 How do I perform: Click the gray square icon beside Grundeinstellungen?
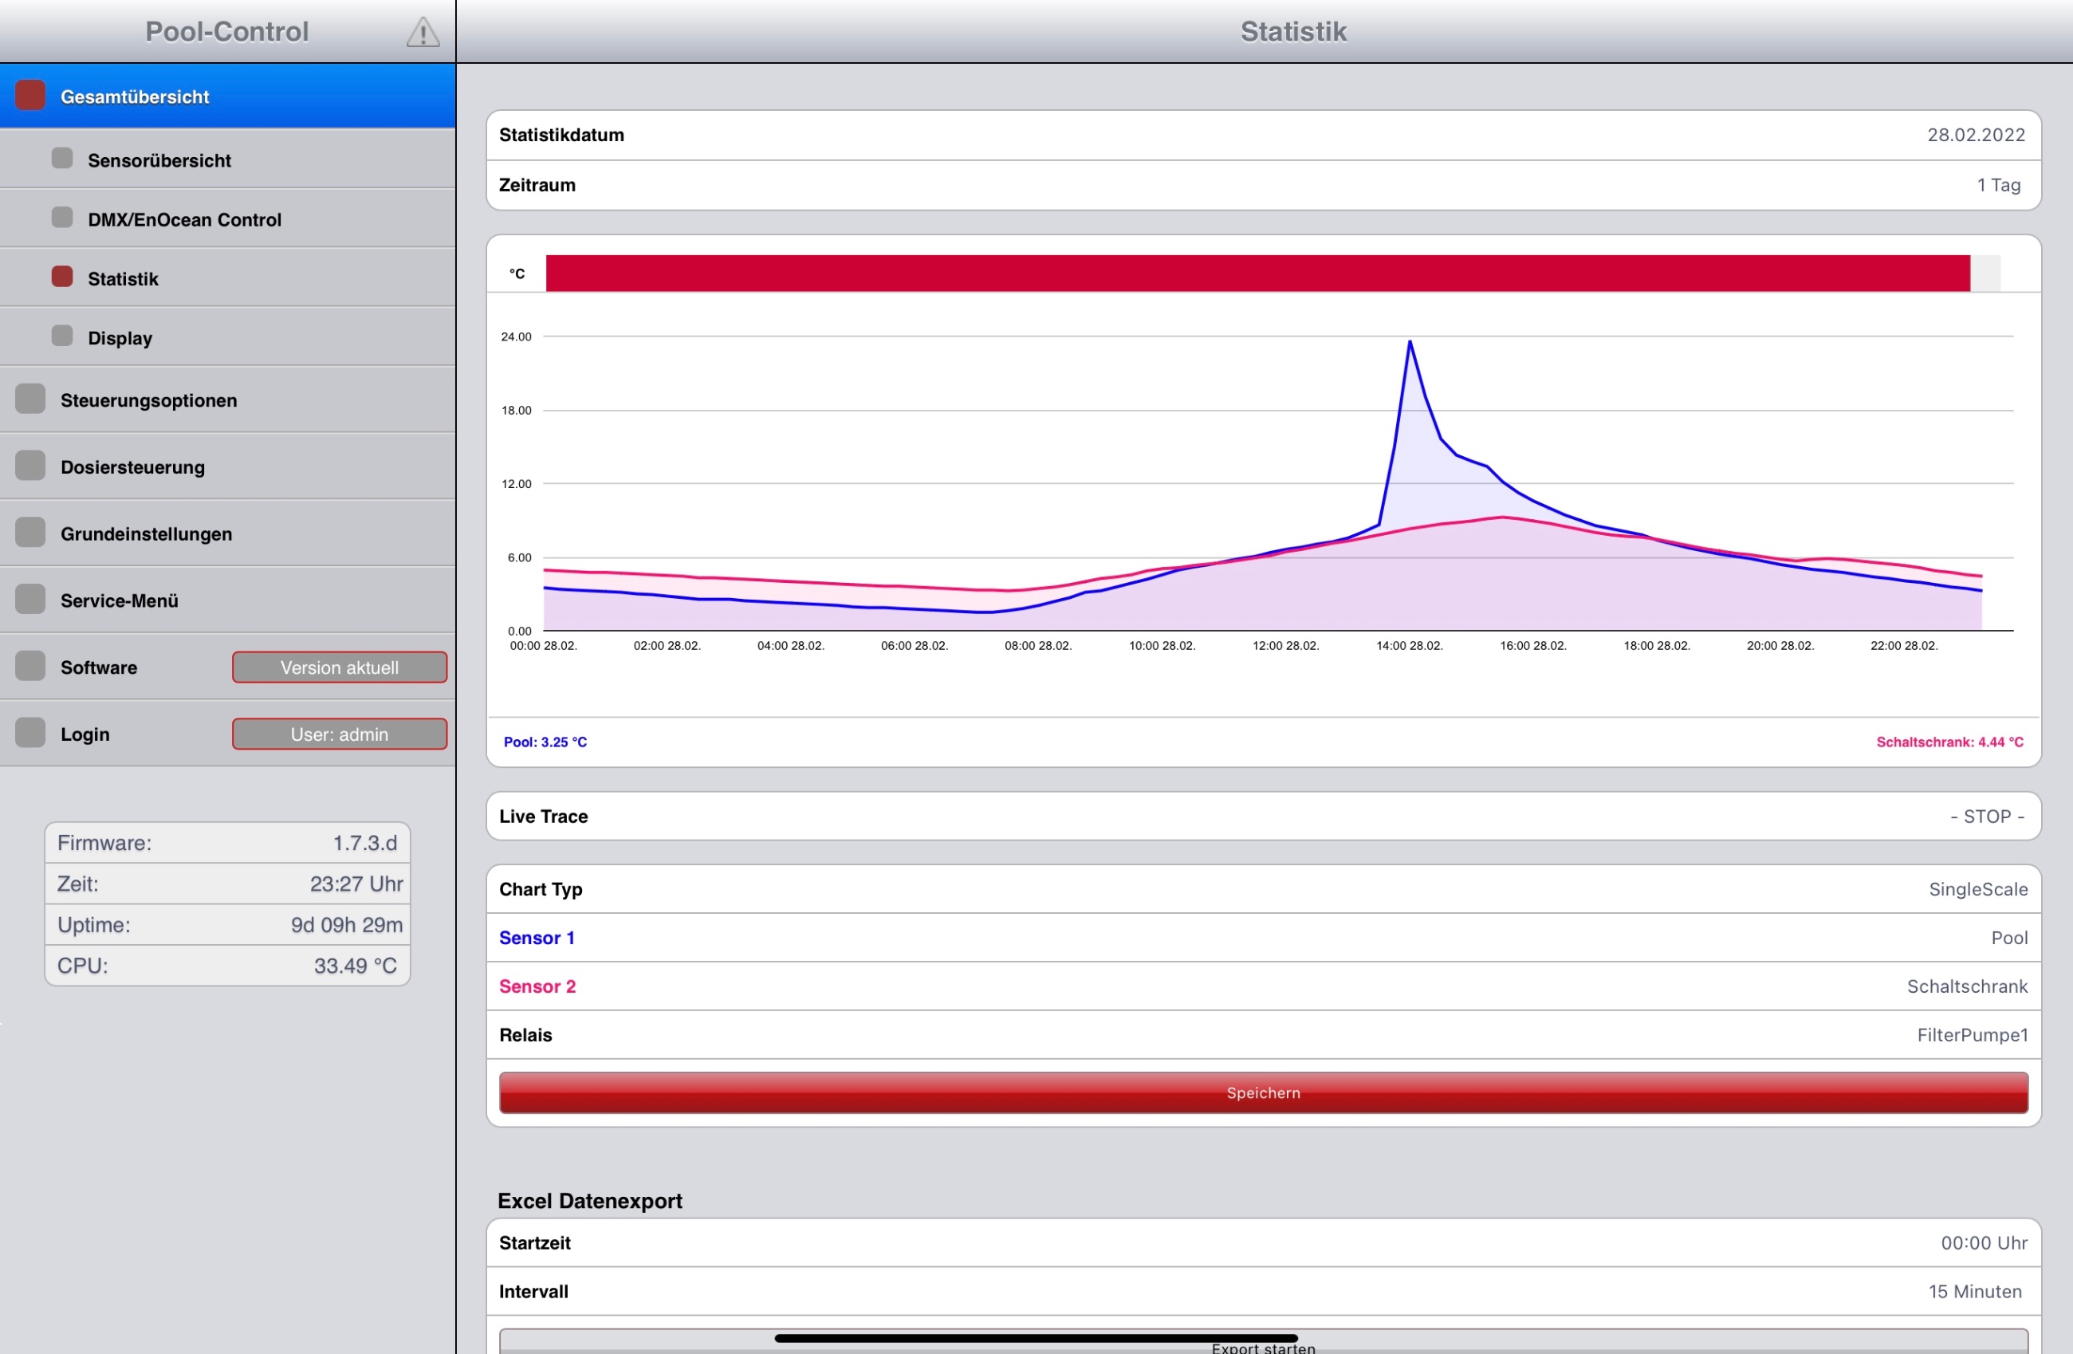pos(30,533)
